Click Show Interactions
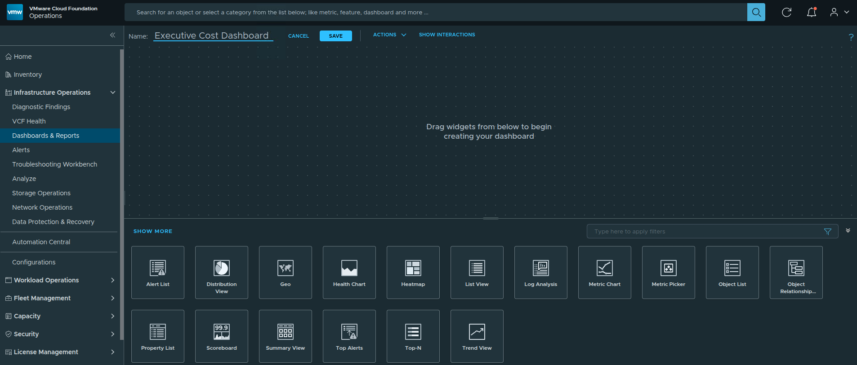Screen dimensions: 857x365 [447, 35]
